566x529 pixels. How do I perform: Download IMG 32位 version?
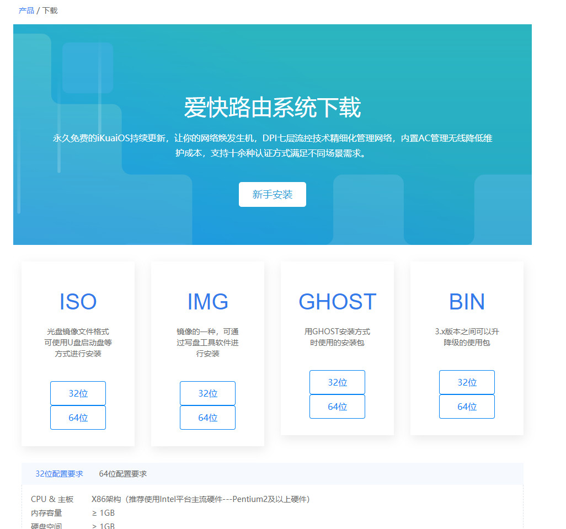click(x=207, y=393)
